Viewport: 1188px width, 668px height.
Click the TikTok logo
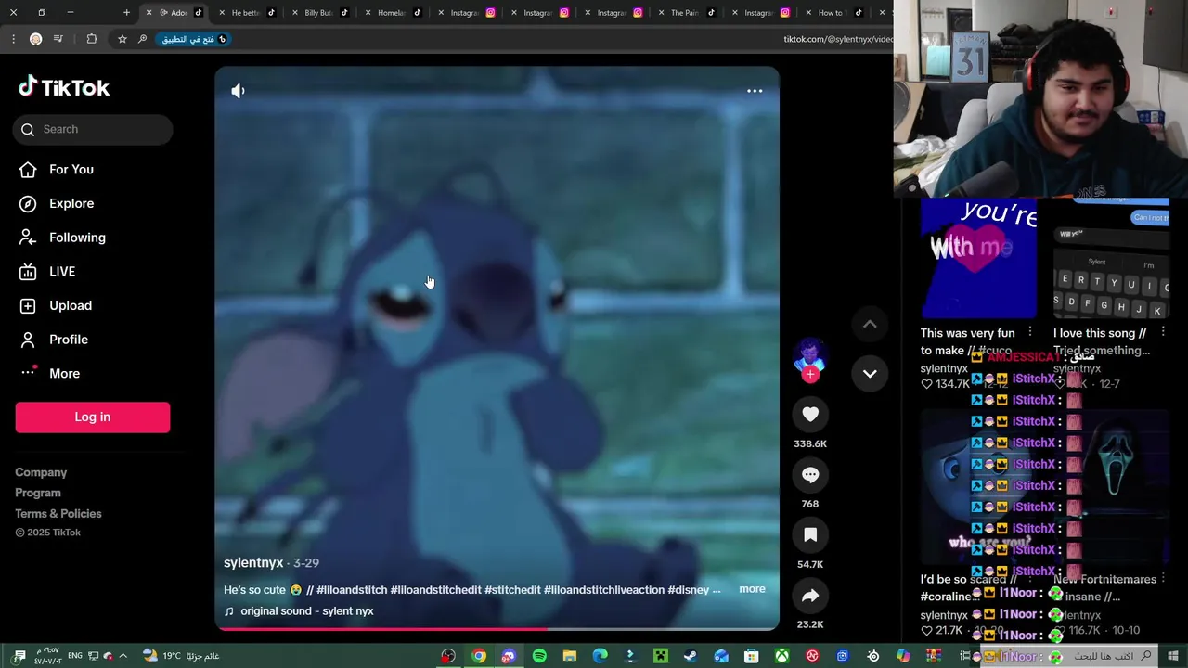click(64, 87)
